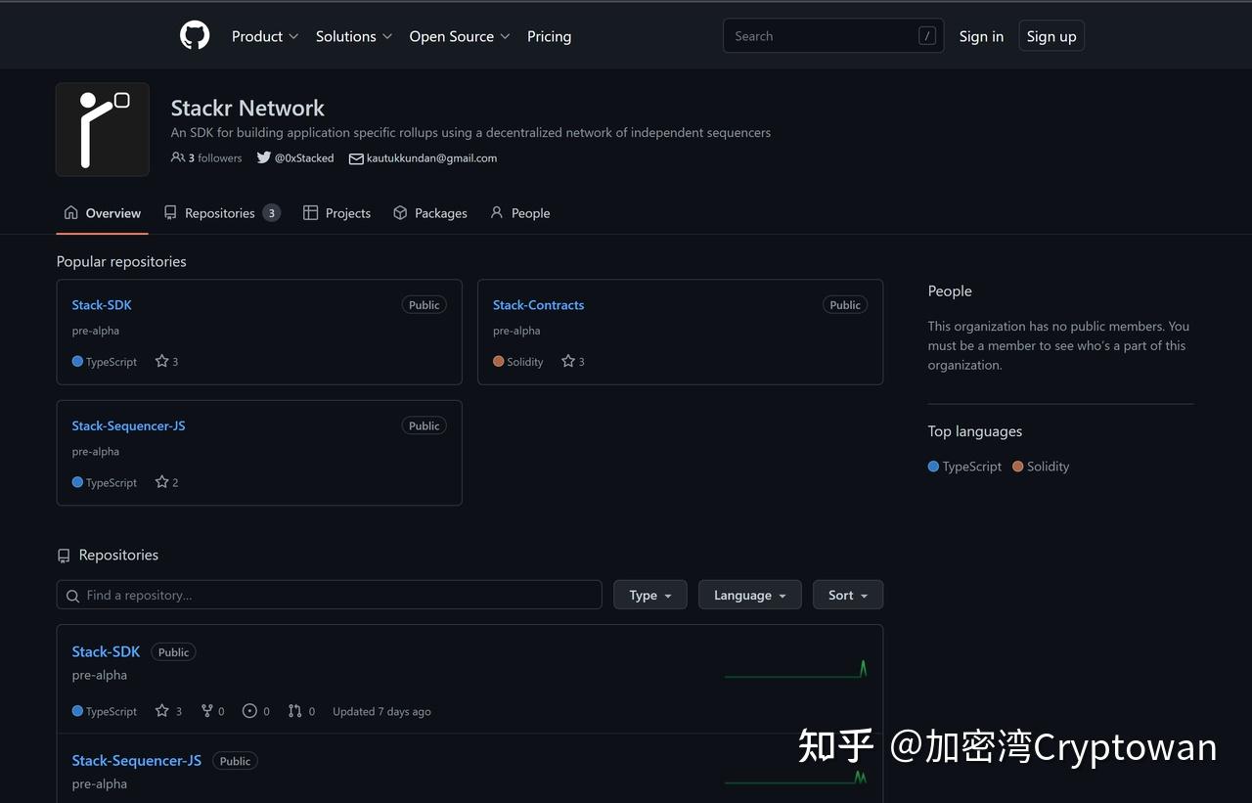
Task: Click the email envelope icon
Action: [356, 158]
